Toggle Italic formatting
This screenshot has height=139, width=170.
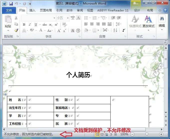(30, 25)
